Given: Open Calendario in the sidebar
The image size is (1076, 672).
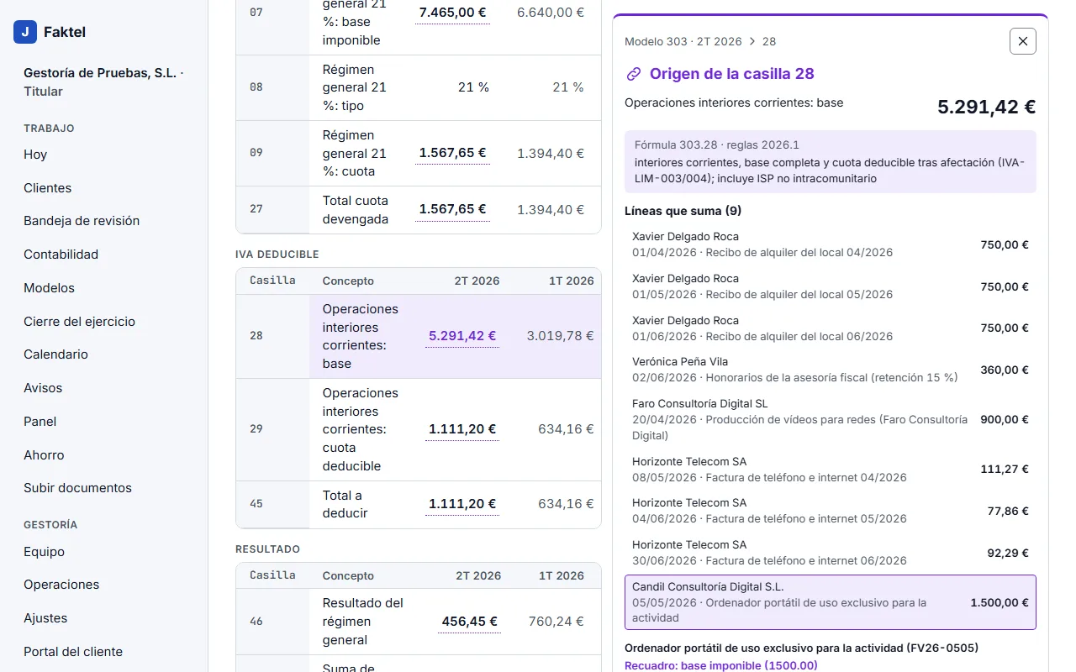Looking at the screenshot, I should (55, 354).
